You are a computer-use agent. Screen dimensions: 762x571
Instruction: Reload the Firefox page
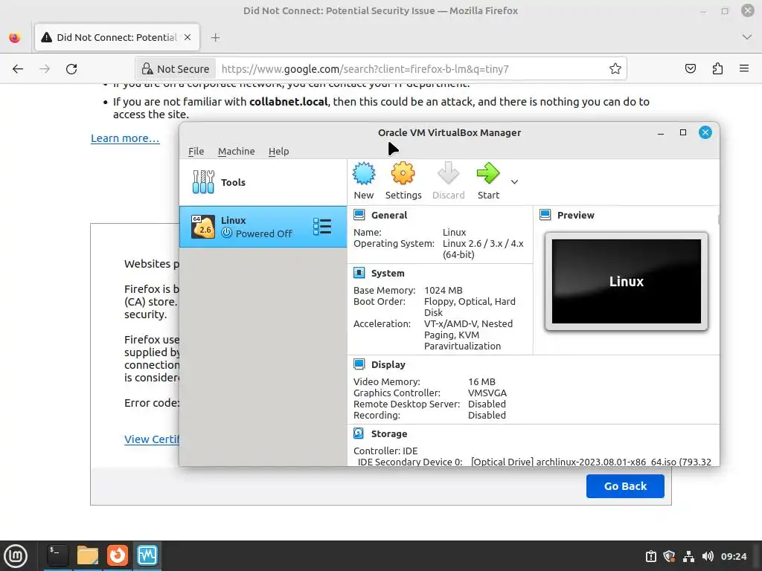[71, 69]
